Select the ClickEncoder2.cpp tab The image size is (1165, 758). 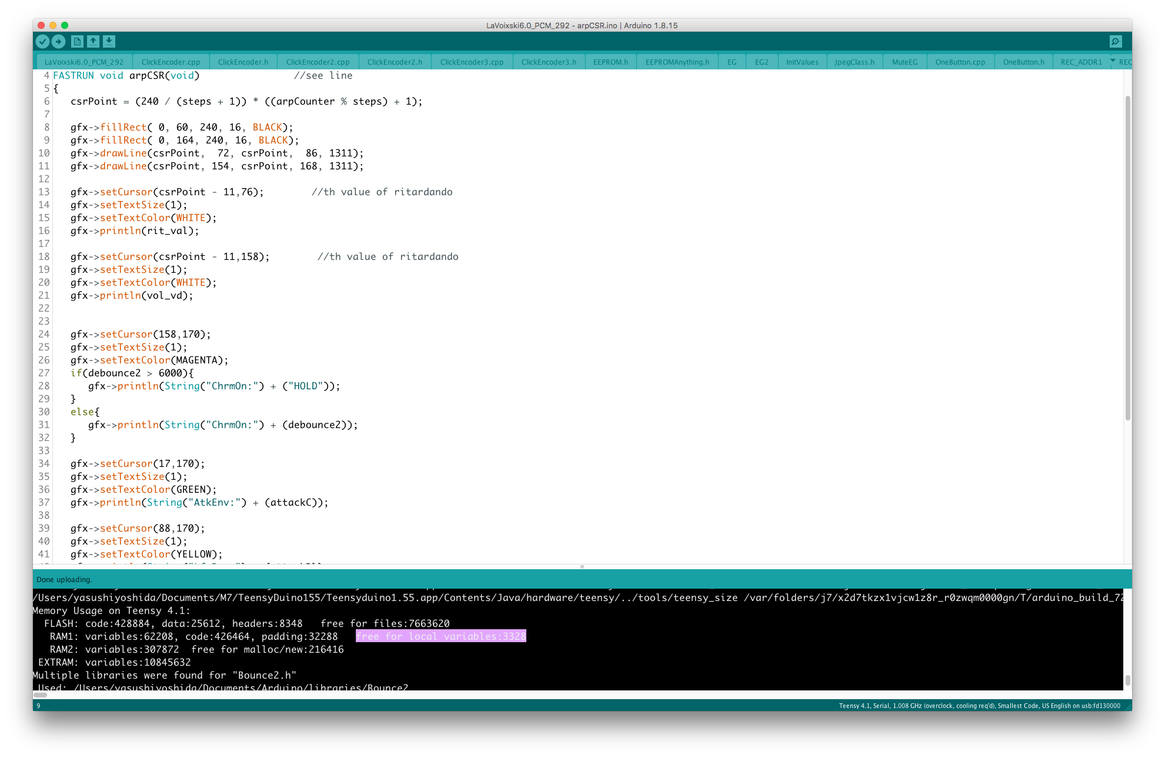(318, 62)
